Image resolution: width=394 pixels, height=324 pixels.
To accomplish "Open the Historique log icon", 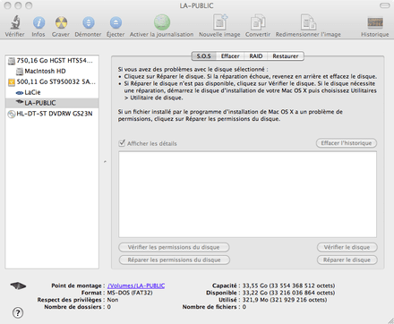I will coord(375,22).
